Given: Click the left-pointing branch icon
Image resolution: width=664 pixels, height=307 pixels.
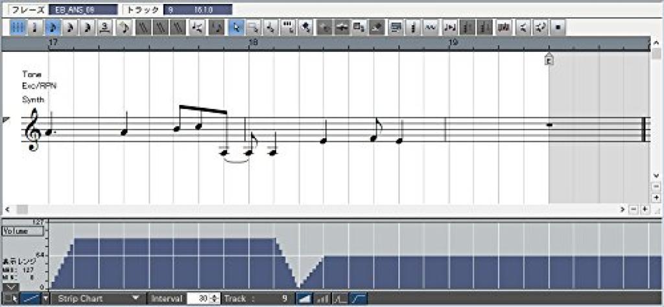Looking at the screenshot, I should [523, 27].
